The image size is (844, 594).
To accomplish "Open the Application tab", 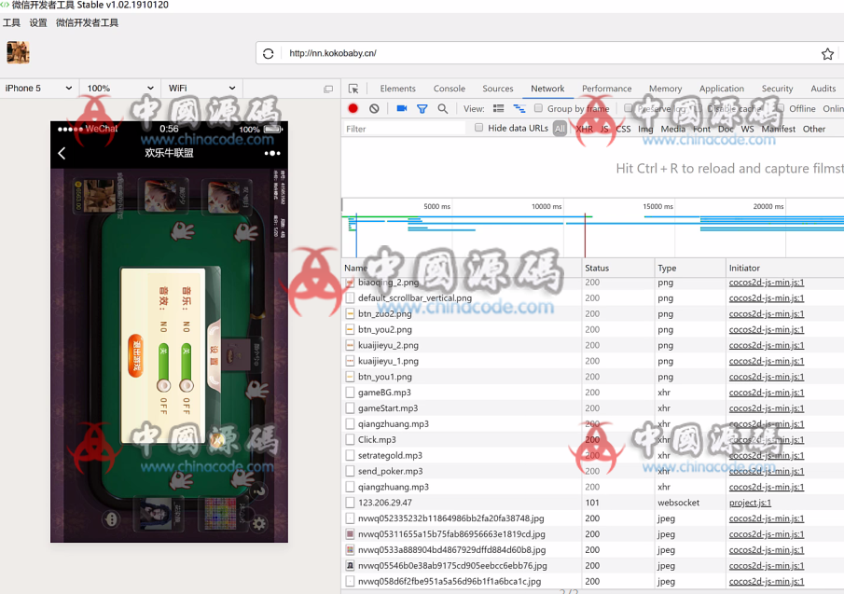I will click(x=721, y=89).
